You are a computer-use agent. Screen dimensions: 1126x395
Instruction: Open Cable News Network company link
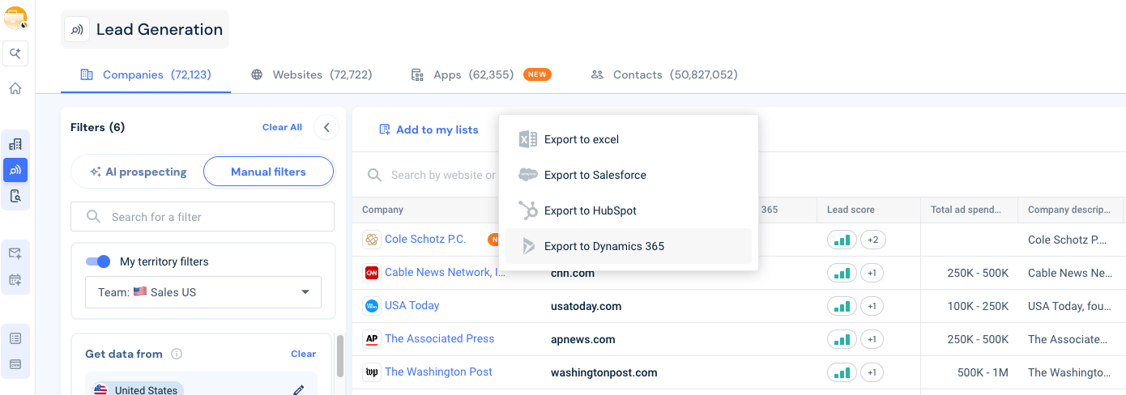445,272
